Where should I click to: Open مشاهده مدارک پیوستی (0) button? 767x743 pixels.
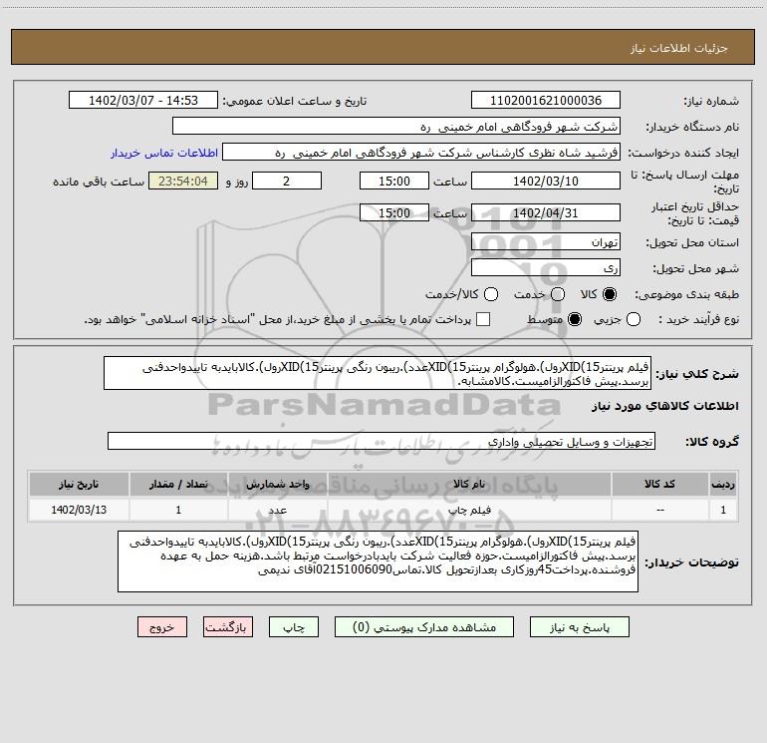coord(424,627)
